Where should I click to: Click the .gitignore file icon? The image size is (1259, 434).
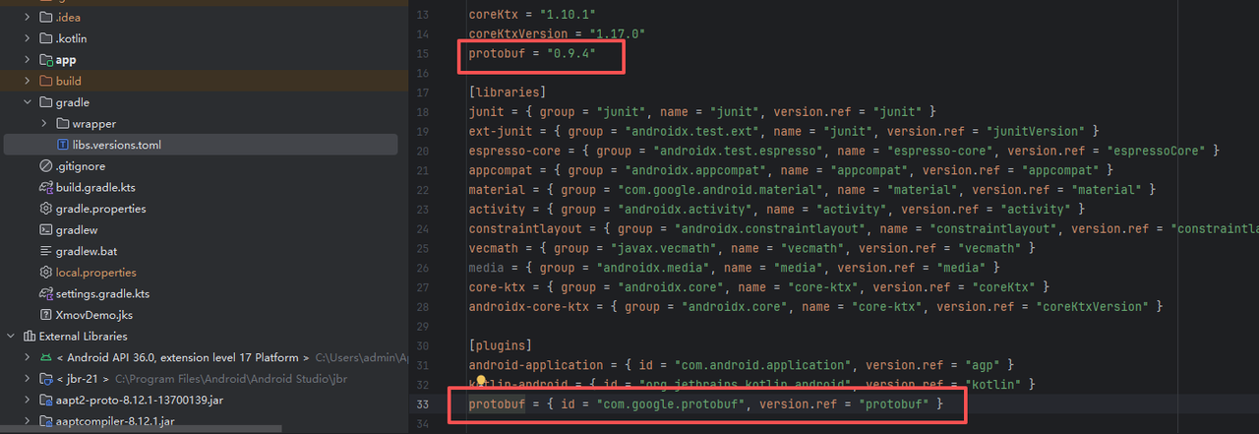tap(45, 166)
